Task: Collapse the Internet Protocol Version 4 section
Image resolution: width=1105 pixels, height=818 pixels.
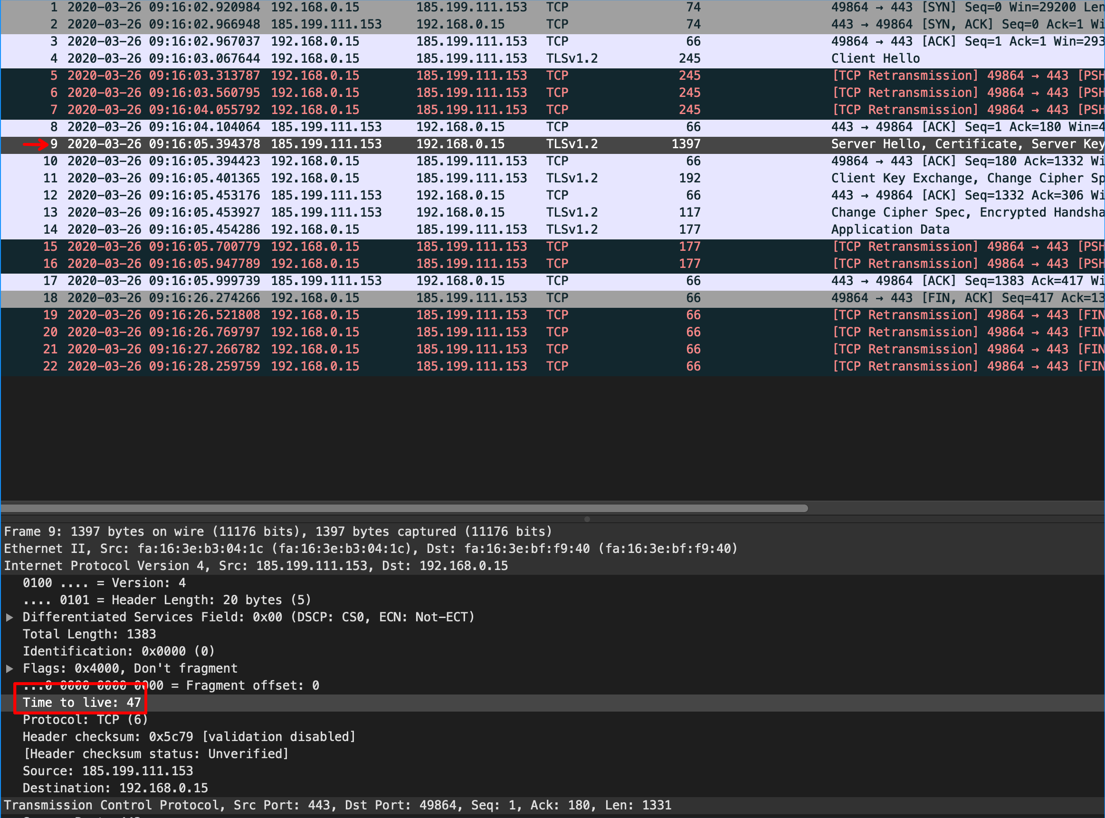Action: [x=256, y=565]
